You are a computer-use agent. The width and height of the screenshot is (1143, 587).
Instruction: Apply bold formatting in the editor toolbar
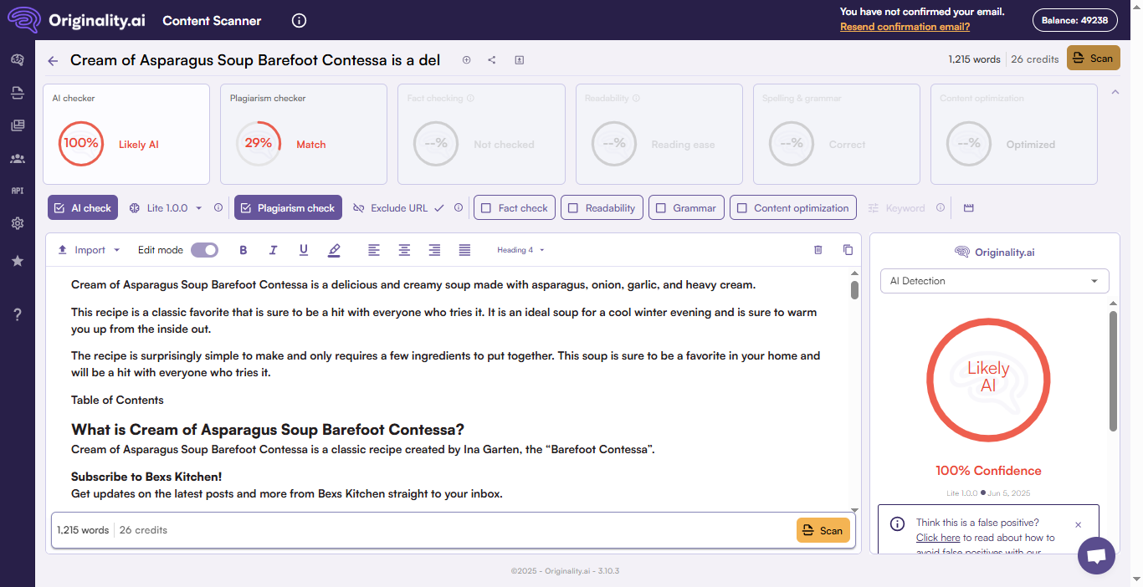click(x=243, y=250)
